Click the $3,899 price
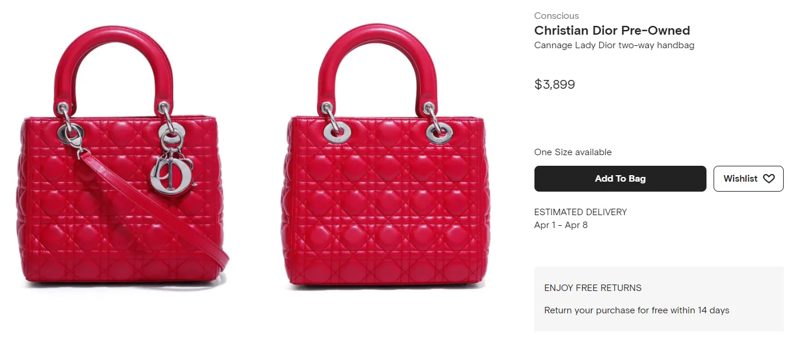The image size is (799, 338). coord(554,84)
